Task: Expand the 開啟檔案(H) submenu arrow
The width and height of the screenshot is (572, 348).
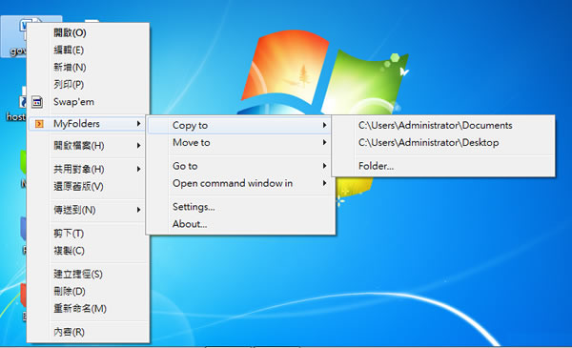Action: (x=138, y=146)
